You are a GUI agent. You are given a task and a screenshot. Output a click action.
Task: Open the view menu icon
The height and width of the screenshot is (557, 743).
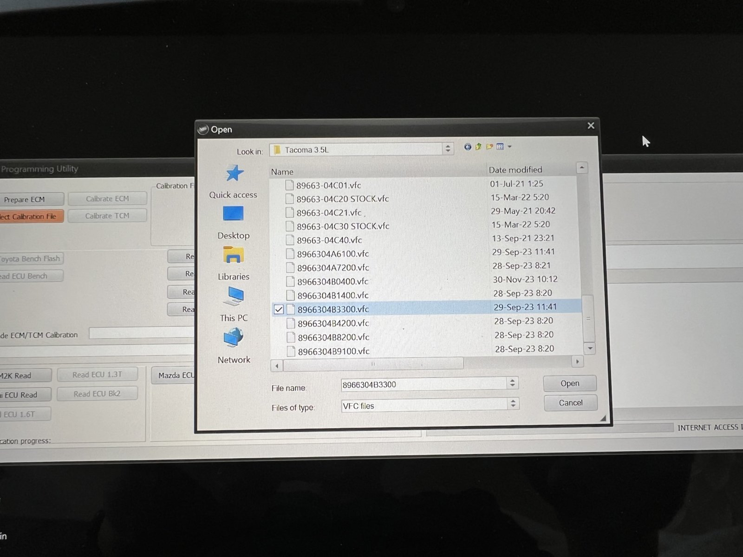[500, 147]
